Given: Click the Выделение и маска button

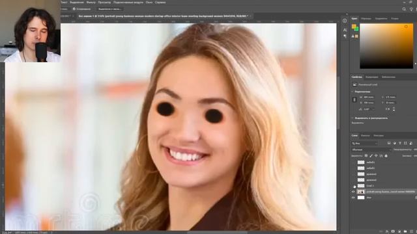Looking at the screenshot, I should click(109, 9).
